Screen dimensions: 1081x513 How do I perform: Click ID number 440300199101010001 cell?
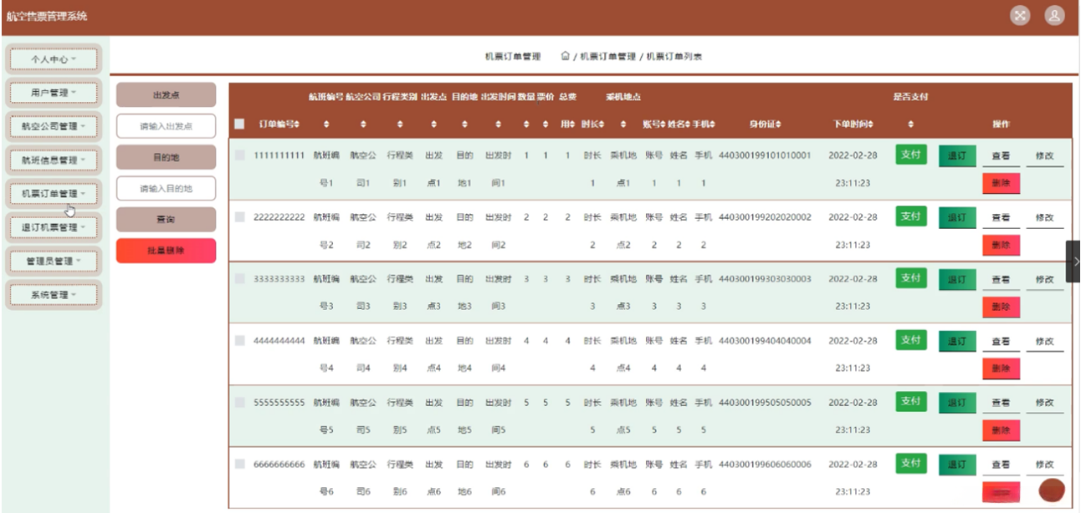[x=765, y=155]
